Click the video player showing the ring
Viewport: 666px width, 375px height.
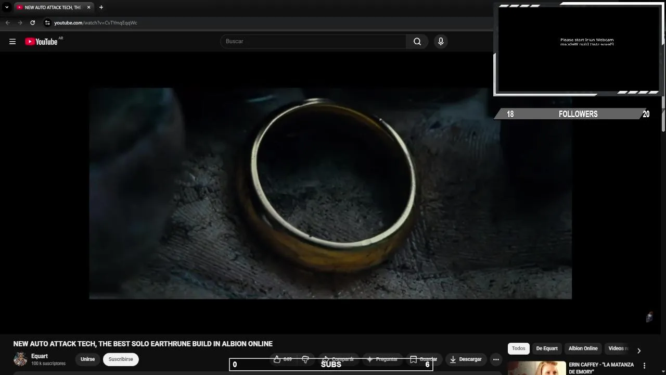[330, 193]
